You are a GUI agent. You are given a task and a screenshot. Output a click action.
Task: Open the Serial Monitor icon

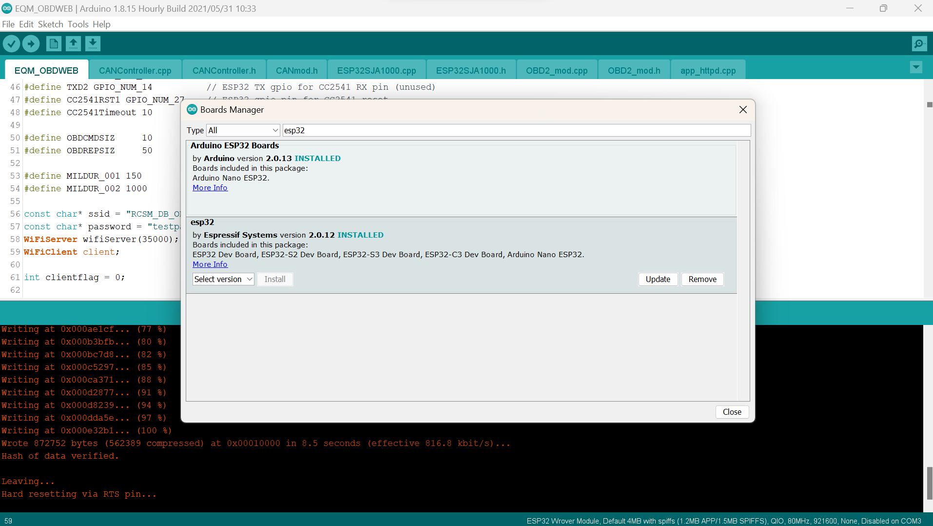(x=919, y=44)
